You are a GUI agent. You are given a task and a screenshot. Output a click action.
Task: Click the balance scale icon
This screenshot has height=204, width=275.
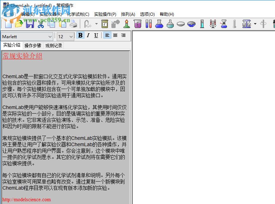coord(247,24)
